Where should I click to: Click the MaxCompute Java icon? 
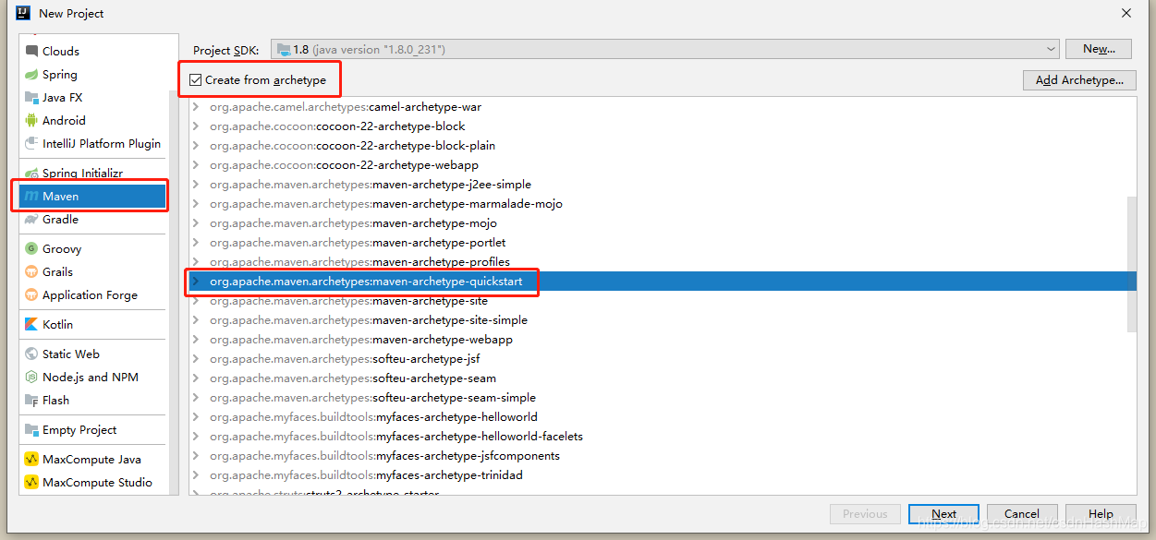pyautogui.click(x=31, y=460)
